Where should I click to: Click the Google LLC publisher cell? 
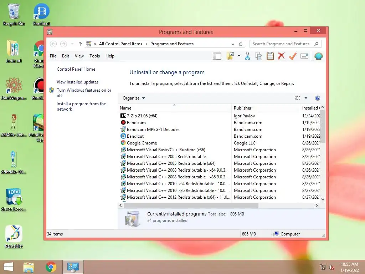[x=245, y=143]
